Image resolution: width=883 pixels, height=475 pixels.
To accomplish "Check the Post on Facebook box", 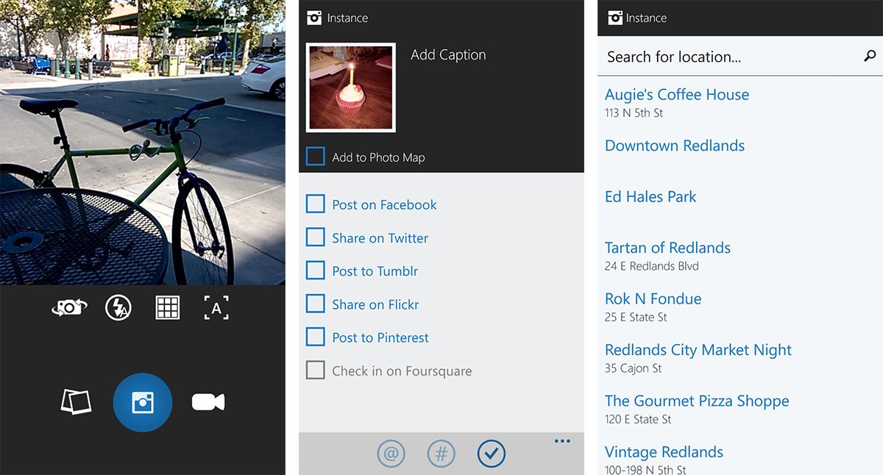I will (x=316, y=204).
